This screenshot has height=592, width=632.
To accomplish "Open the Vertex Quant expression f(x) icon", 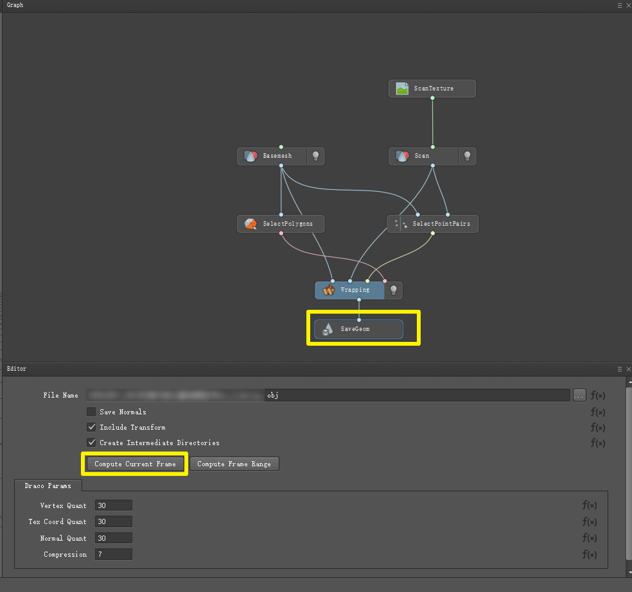I will point(589,505).
